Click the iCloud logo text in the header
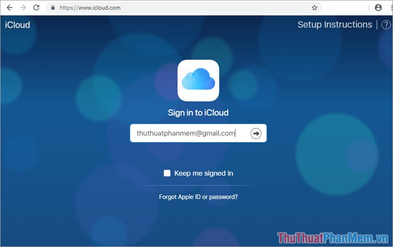The height and width of the screenshot is (247, 393). 18,25
